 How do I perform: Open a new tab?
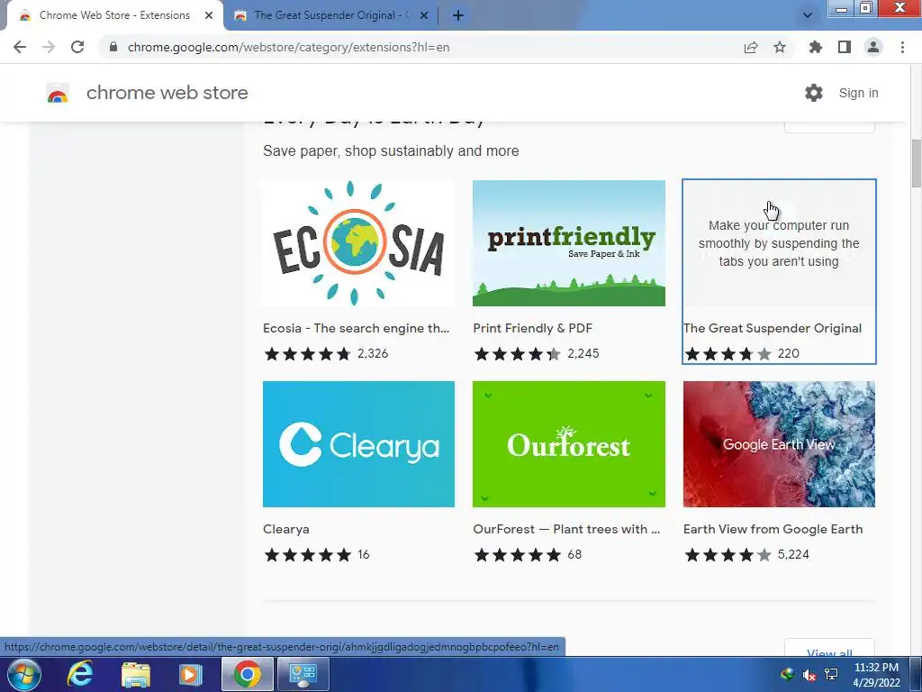tap(458, 15)
